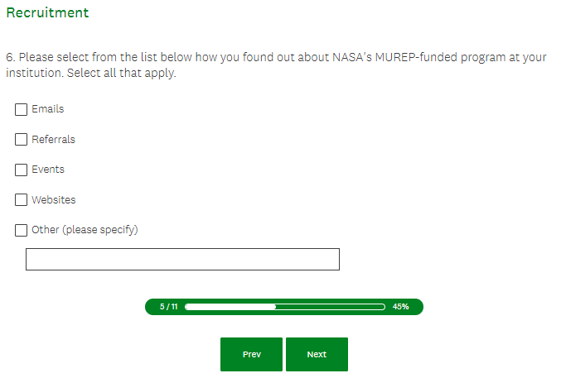Advance with the Next button
Viewport: 561px width, 378px height.
[x=317, y=354]
